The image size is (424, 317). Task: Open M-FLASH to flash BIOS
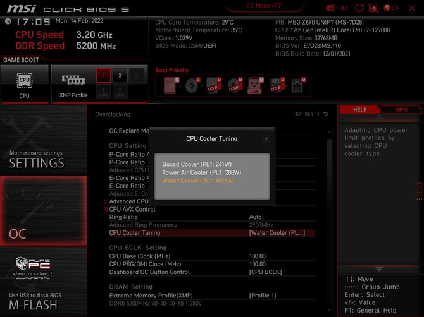(x=43, y=282)
